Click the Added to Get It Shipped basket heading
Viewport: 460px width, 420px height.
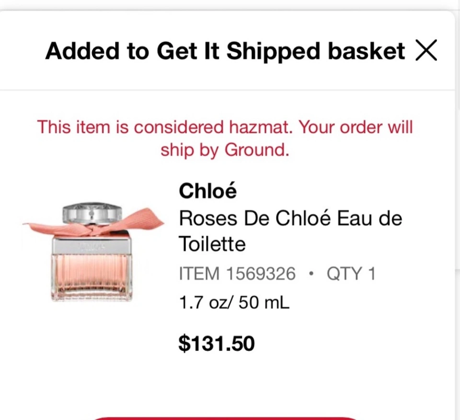click(225, 51)
